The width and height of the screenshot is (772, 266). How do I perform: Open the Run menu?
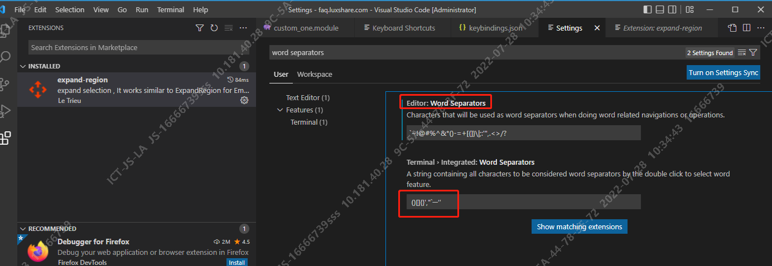point(142,9)
